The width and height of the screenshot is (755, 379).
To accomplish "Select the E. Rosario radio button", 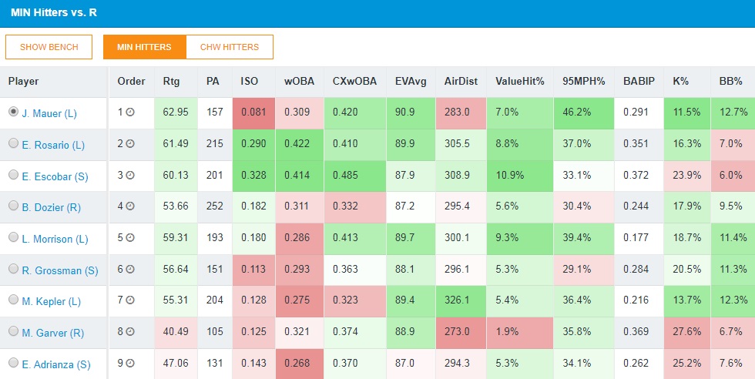I will click(x=14, y=143).
